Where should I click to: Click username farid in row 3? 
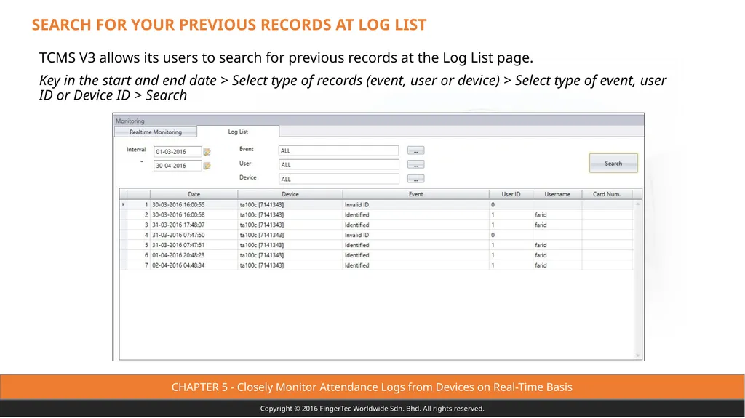coord(541,225)
